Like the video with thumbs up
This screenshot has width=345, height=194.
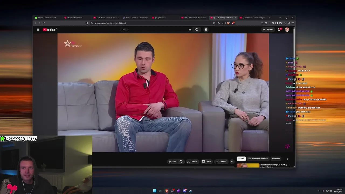[x=172, y=162]
